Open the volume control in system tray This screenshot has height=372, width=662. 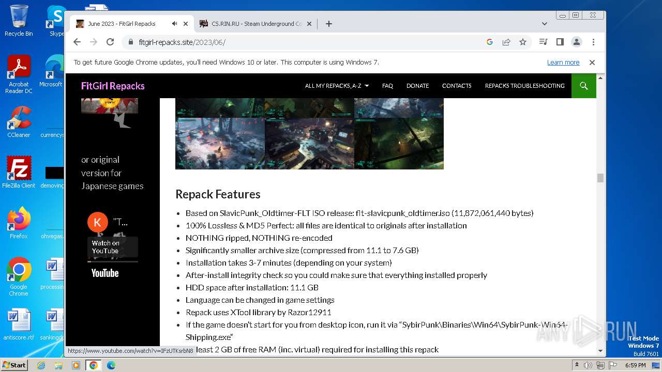[x=588, y=365]
